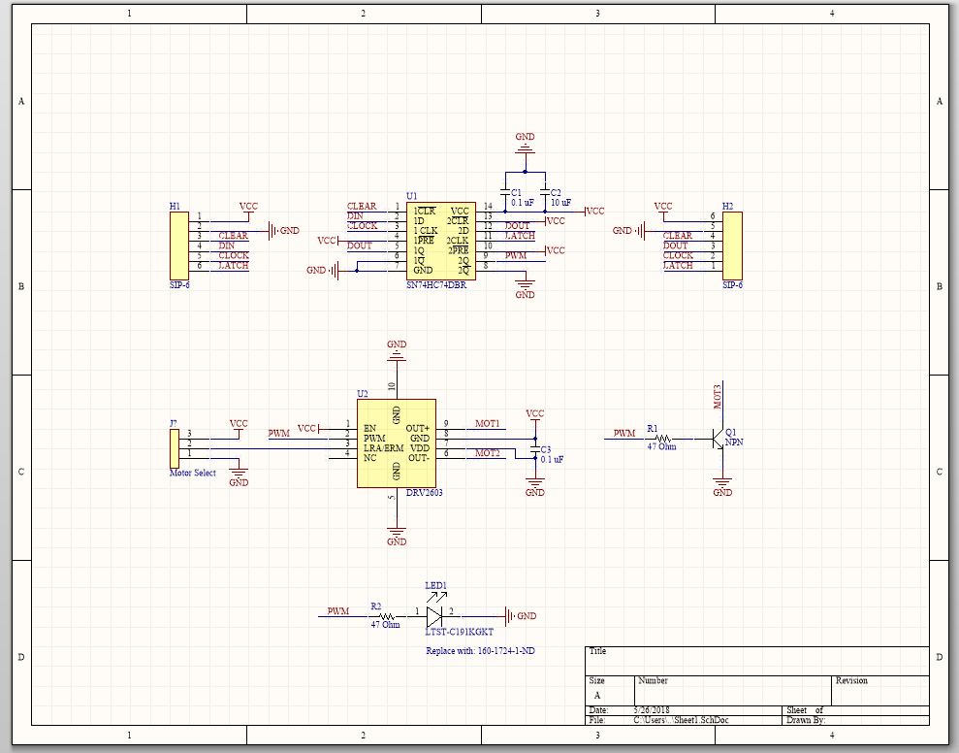Click the SIP-6 label under H1
The width and height of the screenshot is (959, 753).
click(179, 285)
